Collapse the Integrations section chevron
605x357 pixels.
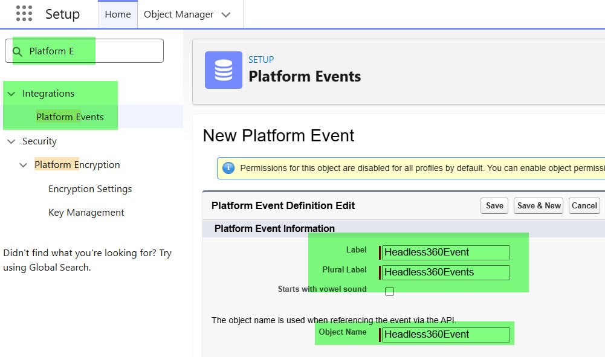[11, 94]
